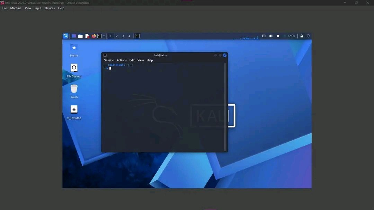Screen dimensions: 374x210
Task: Minimize the VirtualBox window
Action: click(x=345, y=3)
